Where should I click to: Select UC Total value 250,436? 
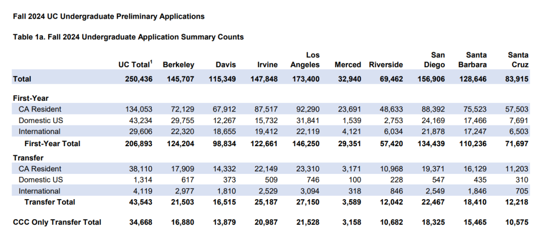pos(139,79)
